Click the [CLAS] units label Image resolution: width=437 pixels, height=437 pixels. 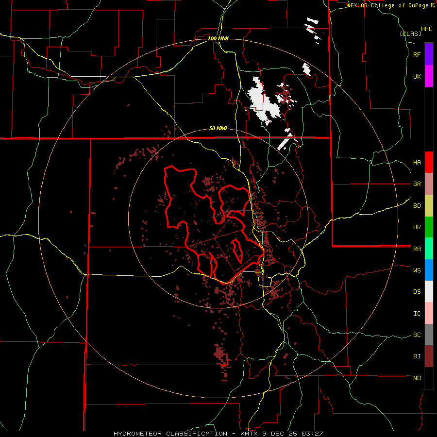[410, 34]
